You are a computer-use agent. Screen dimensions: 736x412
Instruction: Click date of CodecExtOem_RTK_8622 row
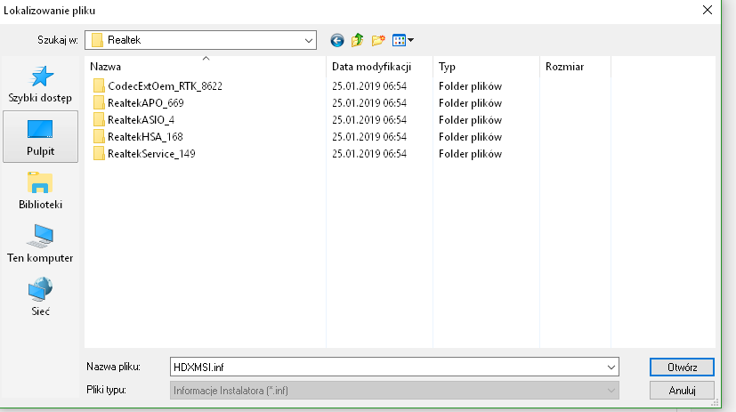tap(369, 86)
